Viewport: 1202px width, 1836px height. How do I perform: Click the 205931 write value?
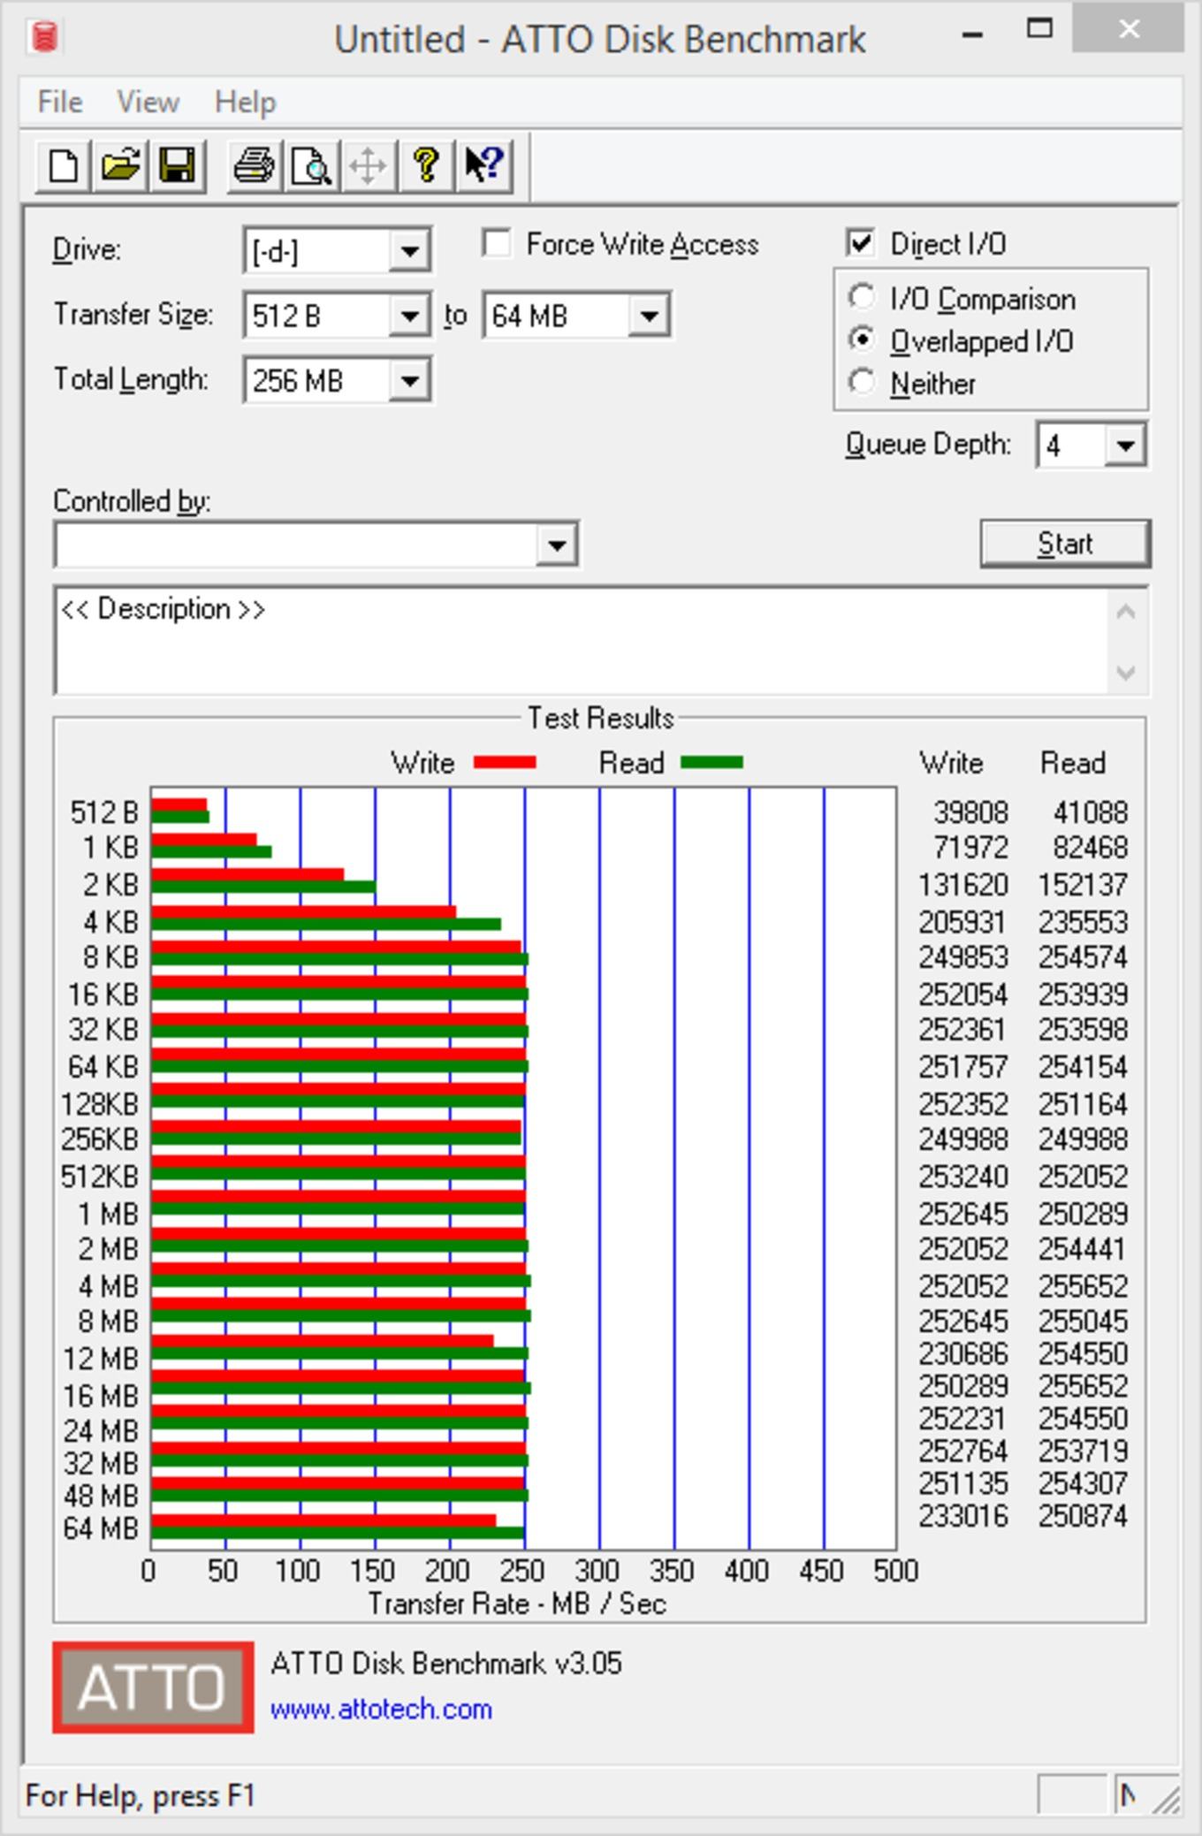962,922
